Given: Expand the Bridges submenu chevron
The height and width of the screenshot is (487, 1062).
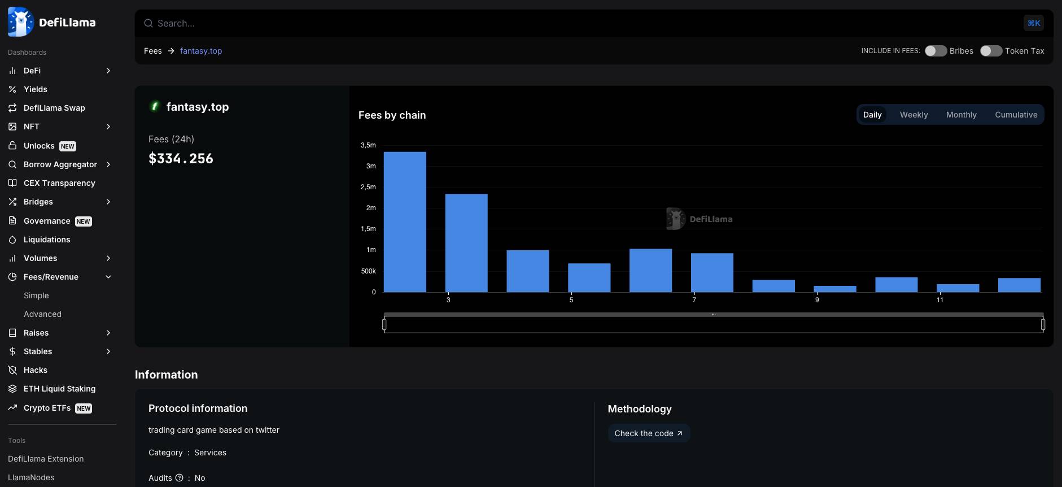Looking at the screenshot, I should coord(108,202).
